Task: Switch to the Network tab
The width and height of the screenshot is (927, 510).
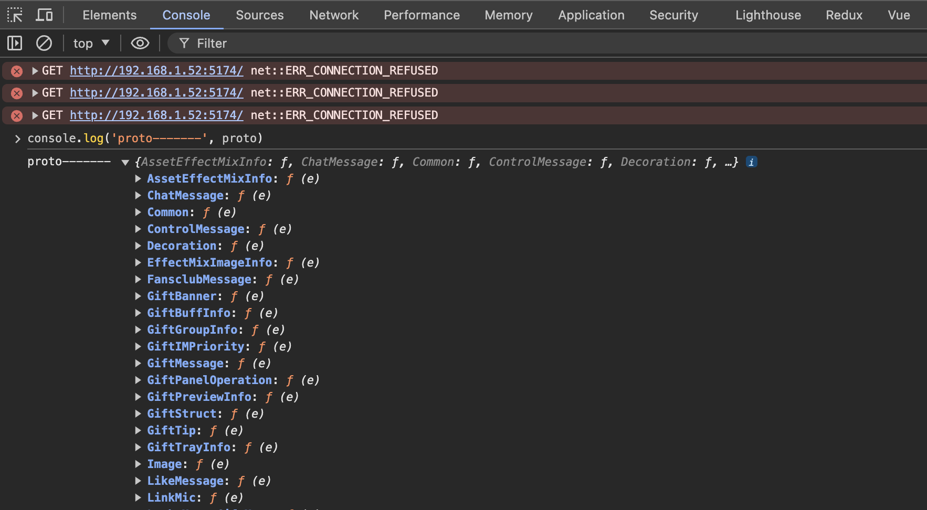Action: [334, 15]
